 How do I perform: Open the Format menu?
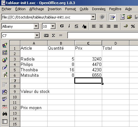70,9
